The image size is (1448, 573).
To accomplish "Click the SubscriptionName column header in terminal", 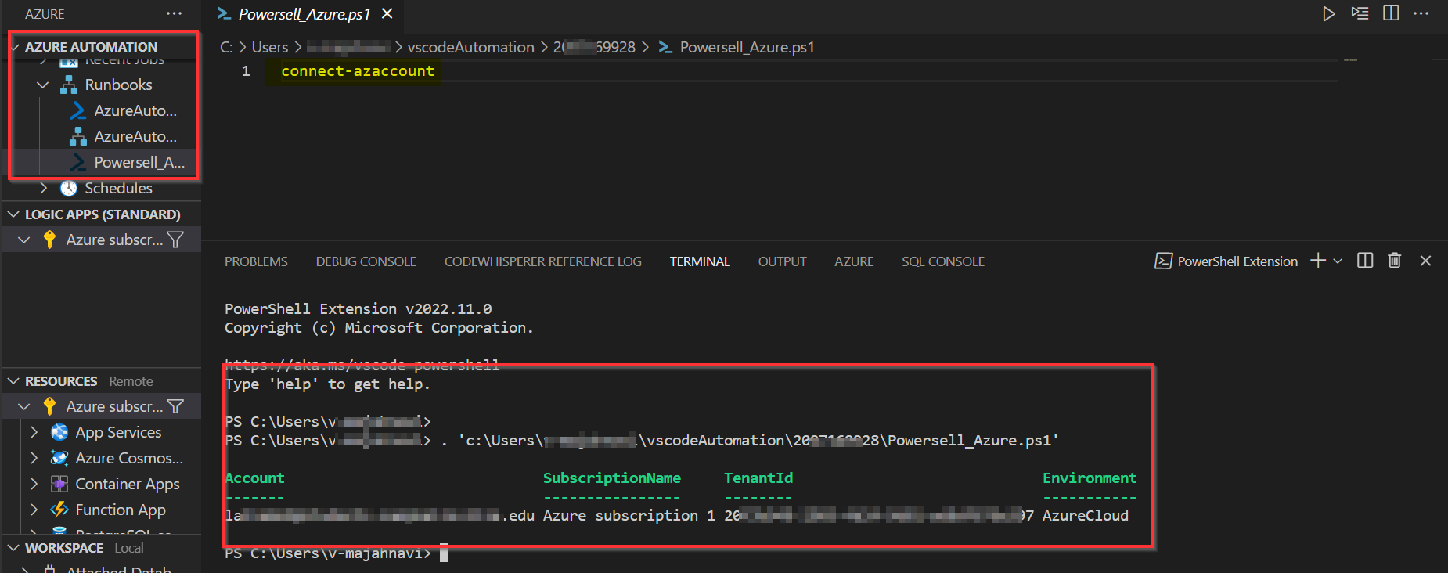I will coord(612,478).
